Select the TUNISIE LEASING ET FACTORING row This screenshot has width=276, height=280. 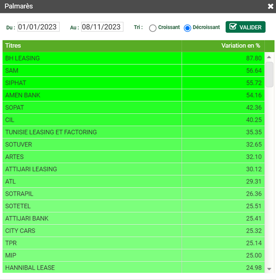(x=133, y=132)
